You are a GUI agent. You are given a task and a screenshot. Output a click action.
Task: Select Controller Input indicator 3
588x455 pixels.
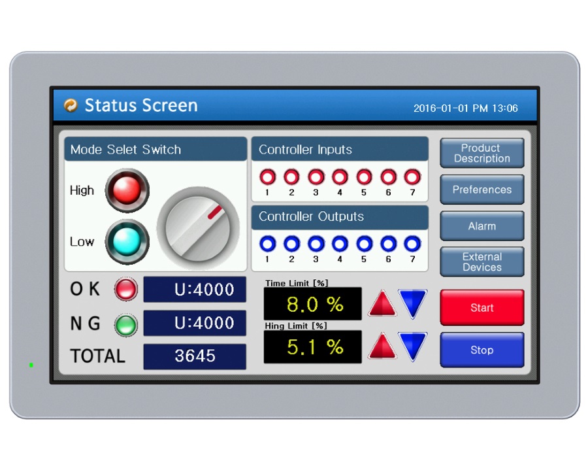pyautogui.click(x=316, y=177)
